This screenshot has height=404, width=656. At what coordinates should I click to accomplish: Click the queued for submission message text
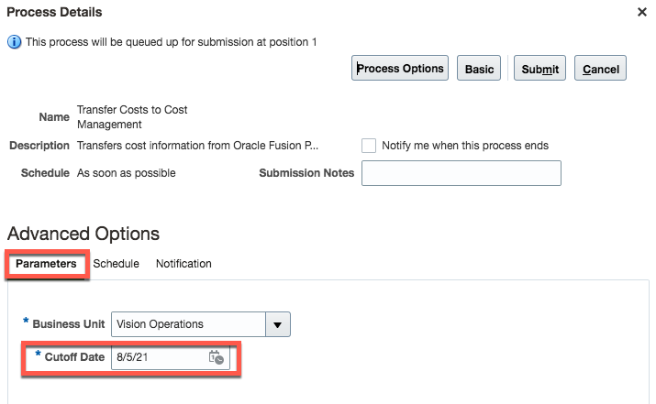(x=171, y=42)
